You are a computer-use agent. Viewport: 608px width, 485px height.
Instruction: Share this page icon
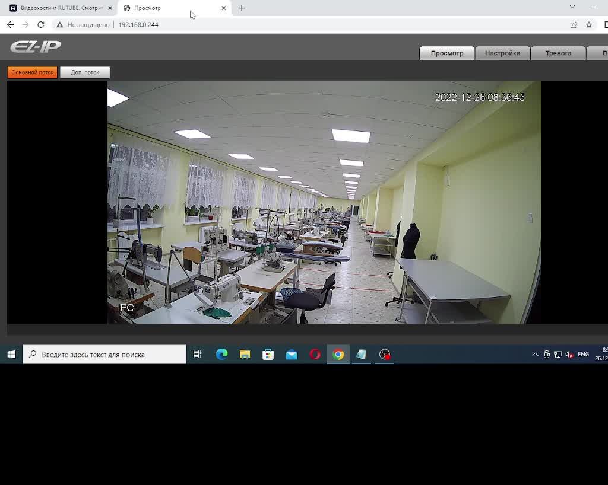point(574,25)
